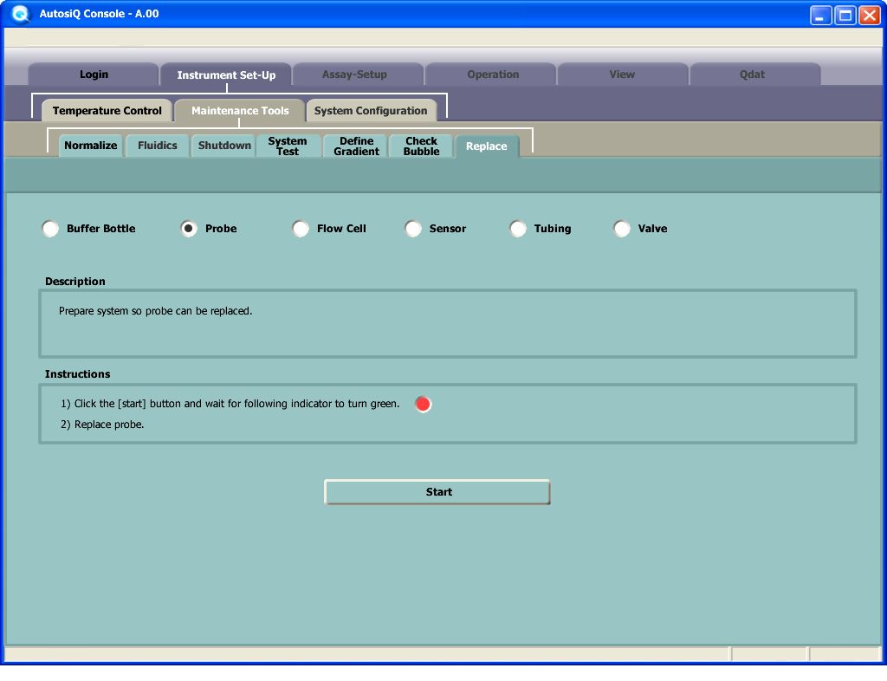
Task: Open the Check Bubble tab
Action: tap(422, 146)
